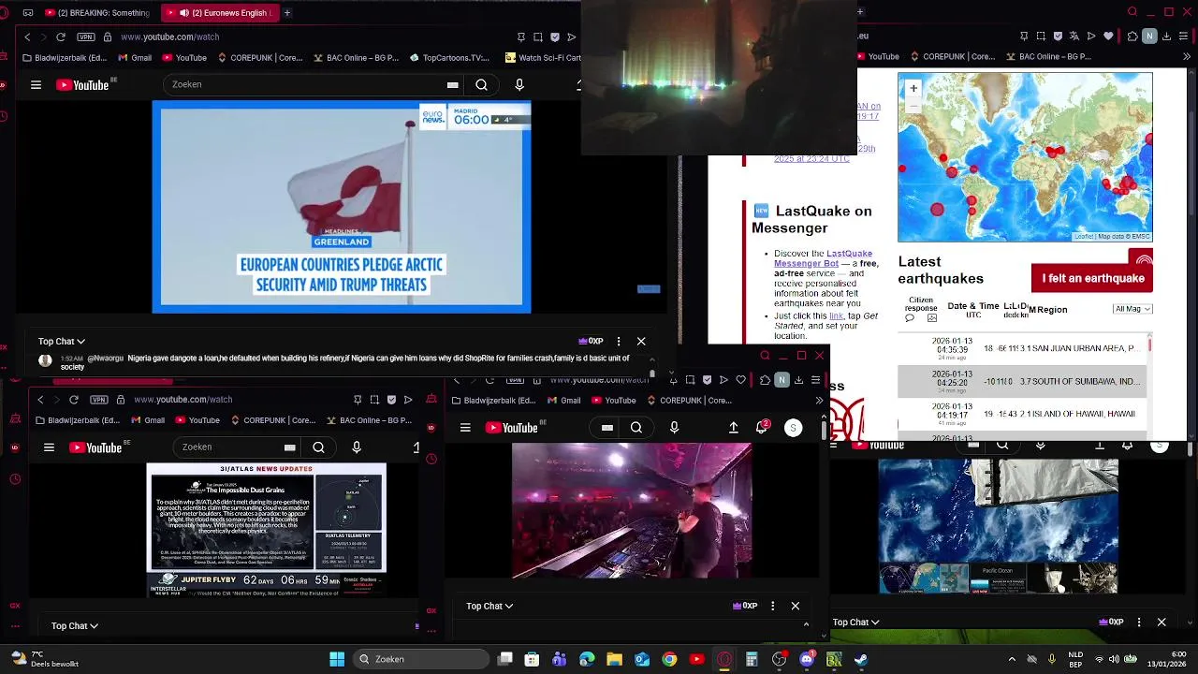Reload page in 3I/ATLAS window
Screen dimensions: 1198x674
point(73,399)
